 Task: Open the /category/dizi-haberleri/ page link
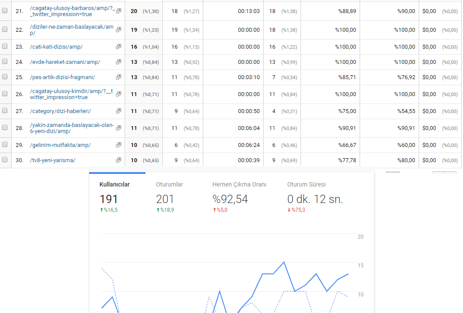(60, 111)
